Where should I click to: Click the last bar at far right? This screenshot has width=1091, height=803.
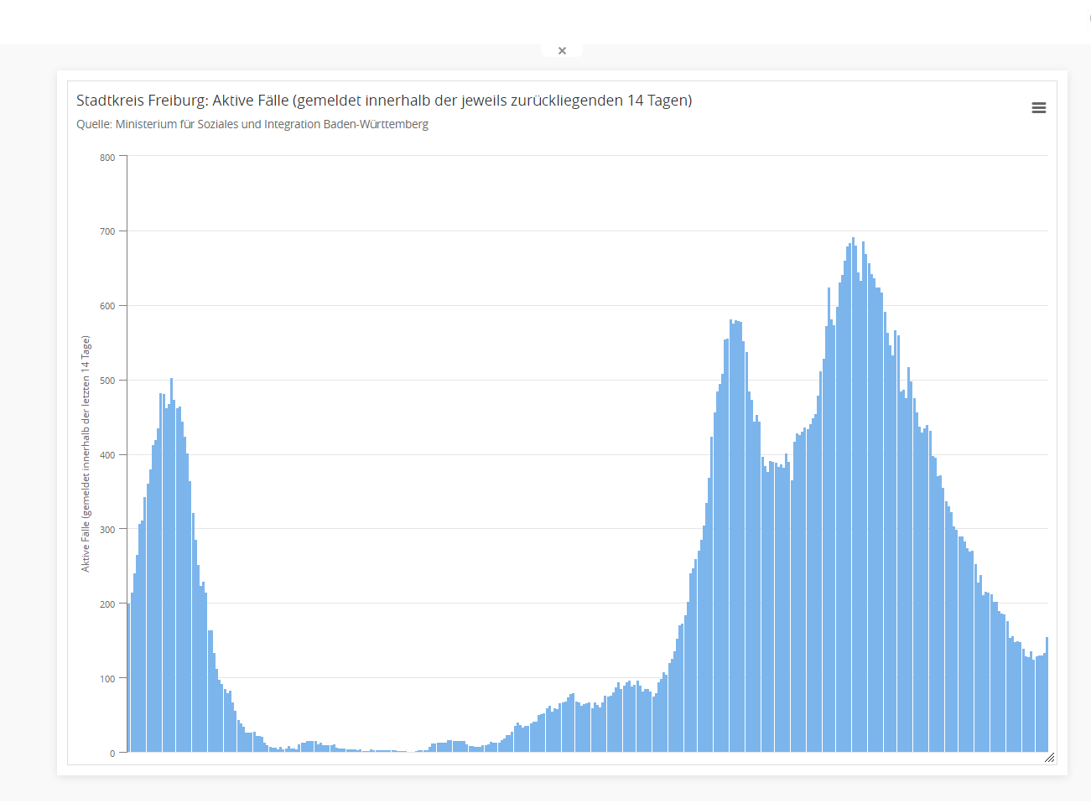point(1047,696)
